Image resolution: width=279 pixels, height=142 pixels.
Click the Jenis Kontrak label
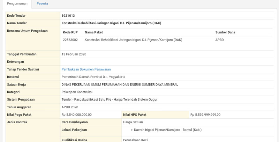coord(17,122)
